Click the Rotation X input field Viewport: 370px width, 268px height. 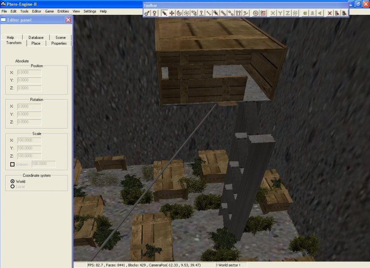click(29, 106)
